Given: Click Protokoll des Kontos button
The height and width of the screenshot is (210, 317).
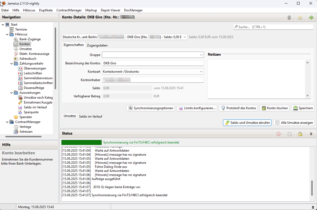Looking at the screenshot, I should 238,108.
